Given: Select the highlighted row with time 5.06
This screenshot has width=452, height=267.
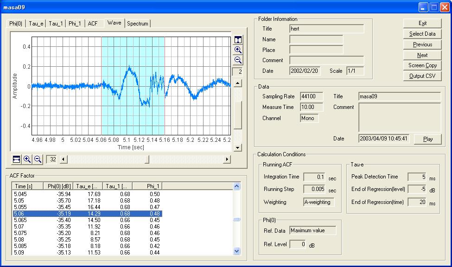Looking at the screenshot, I should point(87,214).
